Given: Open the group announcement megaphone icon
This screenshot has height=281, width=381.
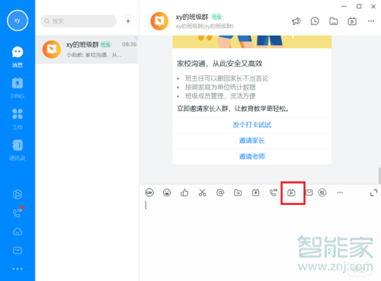Looking at the screenshot, I should click(296, 21).
